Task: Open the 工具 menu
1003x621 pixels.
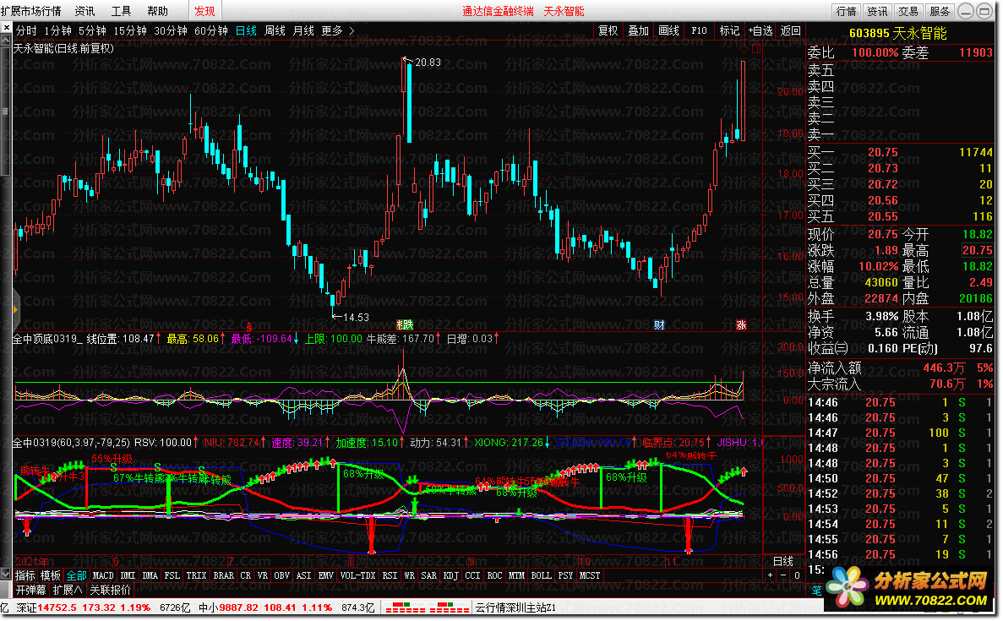Action: pyautogui.click(x=121, y=12)
